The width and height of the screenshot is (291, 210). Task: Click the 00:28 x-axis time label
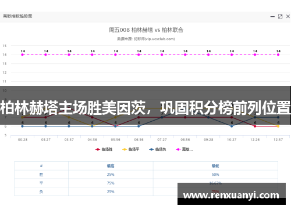click(x=23, y=140)
